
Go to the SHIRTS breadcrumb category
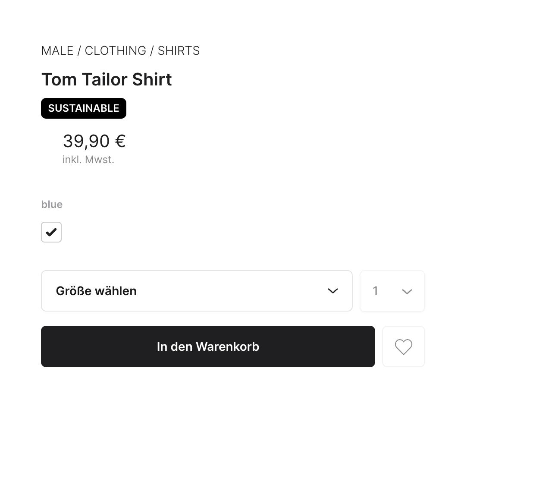pyautogui.click(x=179, y=51)
